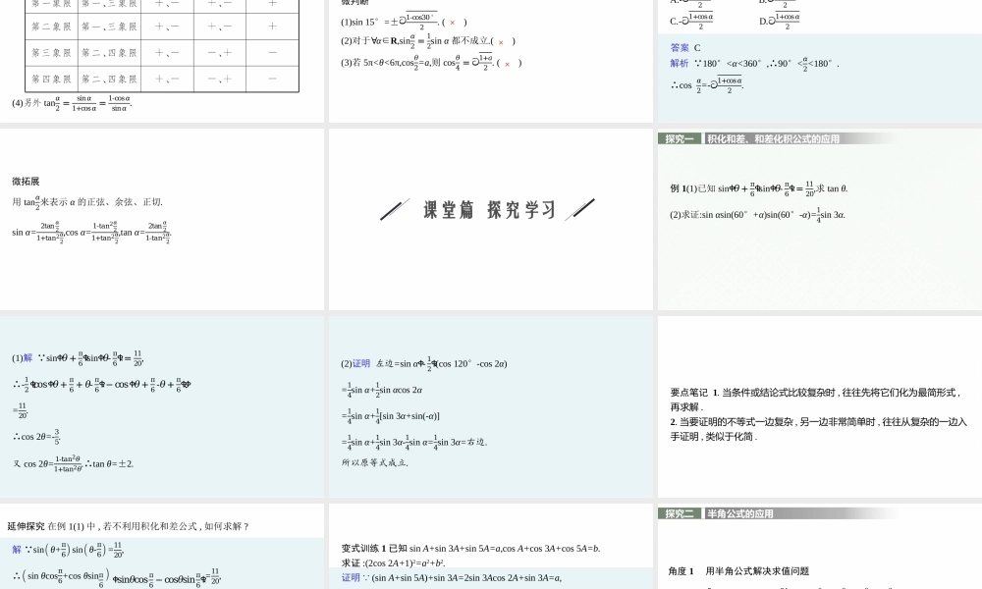Image resolution: width=982 pixels, height=589 pixels.
Task: Click the × mark after sin 15° statement
Action: click(x=452, y=22)
